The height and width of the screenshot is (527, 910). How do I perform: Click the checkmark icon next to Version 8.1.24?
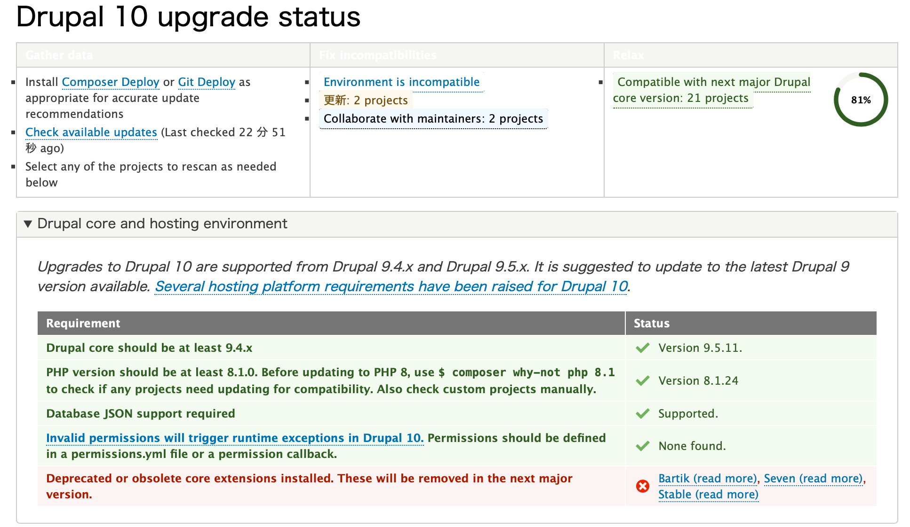(642, 381)
